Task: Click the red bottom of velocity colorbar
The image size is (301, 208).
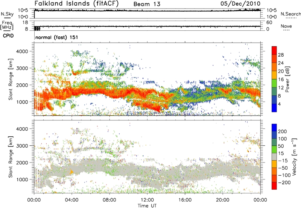Action: tap(274, 186)
